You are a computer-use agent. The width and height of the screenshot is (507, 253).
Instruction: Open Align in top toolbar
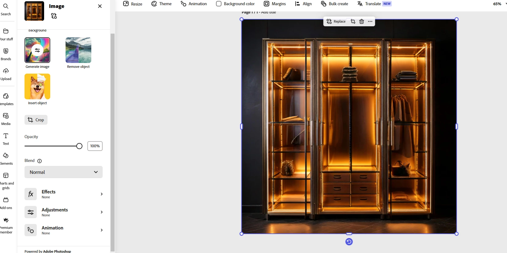point(303,4)
